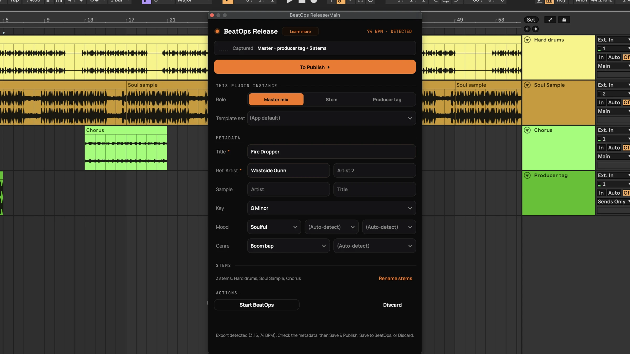This screenshot has height=354, width=630.
Task: Click bar 21 on the timeline ruler
Action: (172, 20)
